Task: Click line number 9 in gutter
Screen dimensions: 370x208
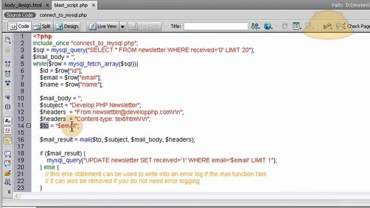Action: pyautogui.click(x=22, y=91)
